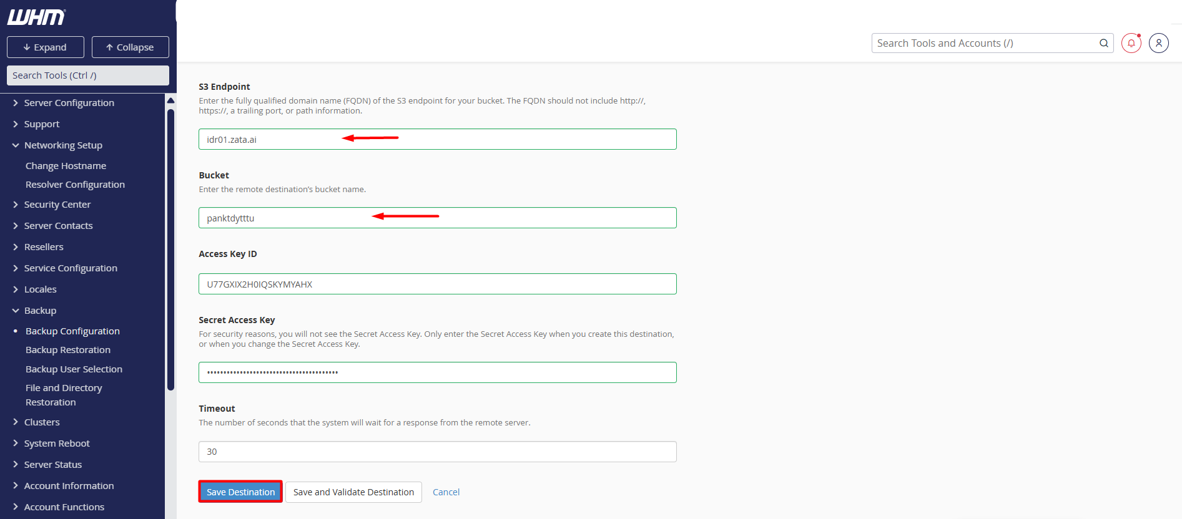The image size is (1182, 519).
Task: Select Backup User Selection in sidebar
Action: click(74, 369)
